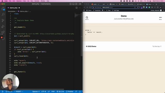The height and width of the screenshot is (93, 165).
Task: Reload the browser page
Action: tap(90, 7)
